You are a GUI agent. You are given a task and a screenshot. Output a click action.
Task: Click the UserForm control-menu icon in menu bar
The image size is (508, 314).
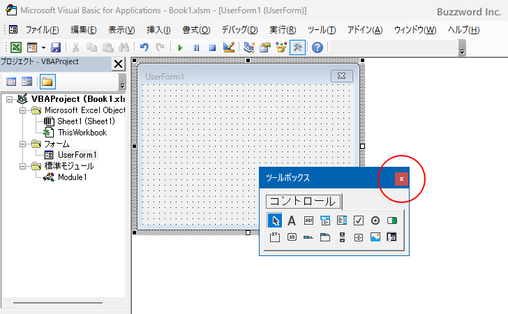(x=13, y=29)
